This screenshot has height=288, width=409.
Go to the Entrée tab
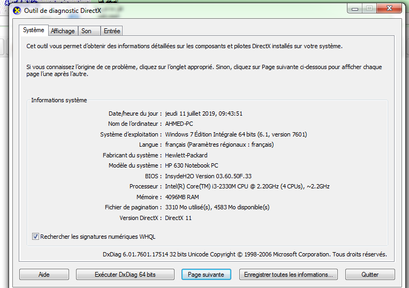[x=112, y=31]
